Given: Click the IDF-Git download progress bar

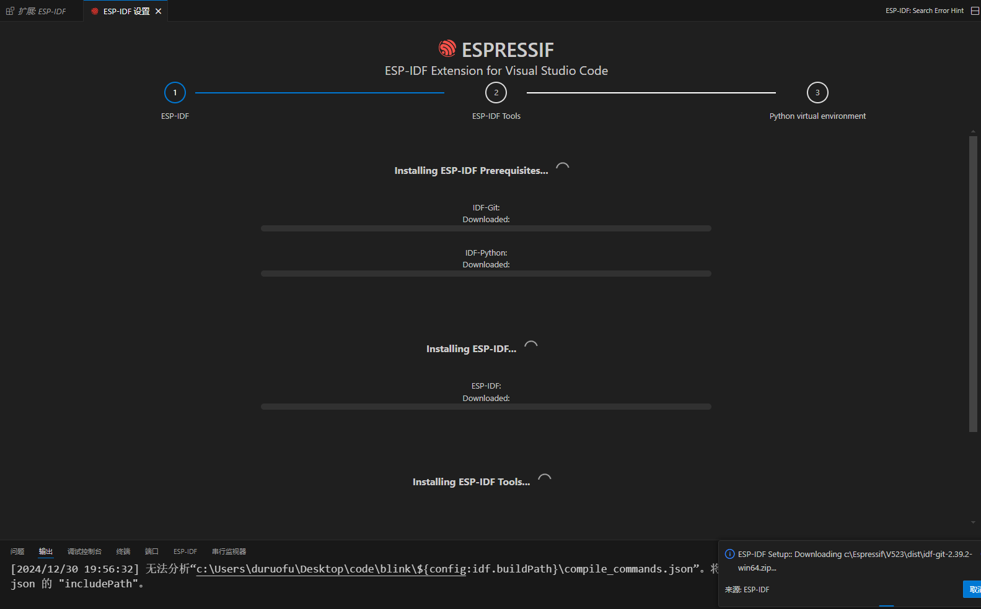Looking at the screenshot, I should pyautogui.click(x=486, y=228).
